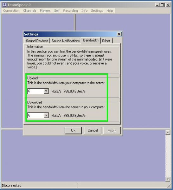The width and height of the screenshot is (173, 190).
Task: Click the scrollbar up arrow in message pane
Action: click(168, 133)
